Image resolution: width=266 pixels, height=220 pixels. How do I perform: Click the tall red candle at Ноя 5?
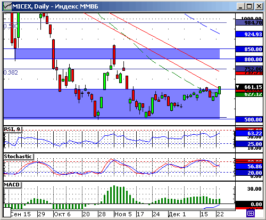[x=114, y=55]
